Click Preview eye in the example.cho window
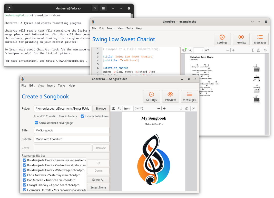 (x=241, y=39)
